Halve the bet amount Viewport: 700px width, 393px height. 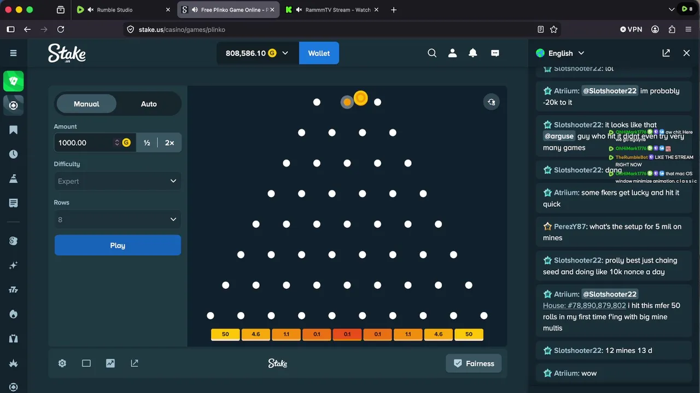pyautogui.click(x=147, y=142)
